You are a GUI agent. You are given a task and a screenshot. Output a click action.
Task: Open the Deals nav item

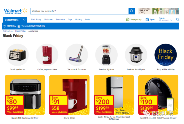click(x=87, y=19)
